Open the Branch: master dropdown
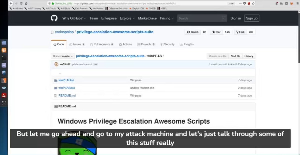This screenshot has height=155, width=300. (x=63, y=56)
